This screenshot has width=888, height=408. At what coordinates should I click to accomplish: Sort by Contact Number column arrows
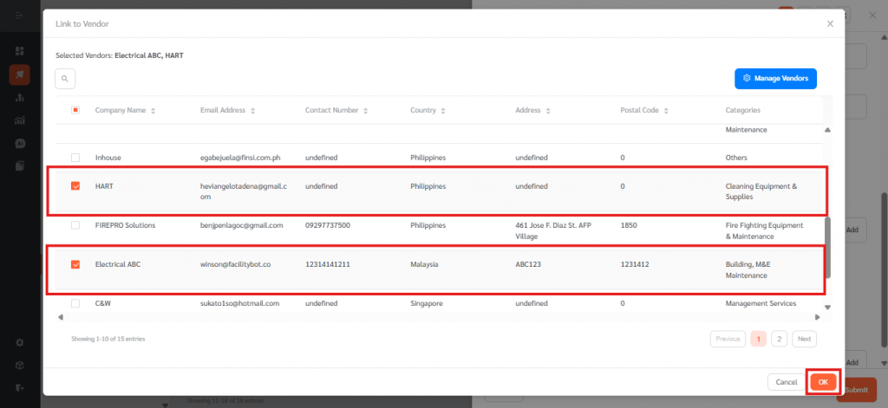point(366,111)
